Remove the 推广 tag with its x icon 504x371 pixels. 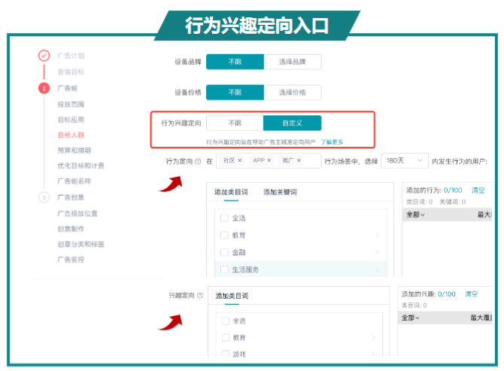point(299,160)
